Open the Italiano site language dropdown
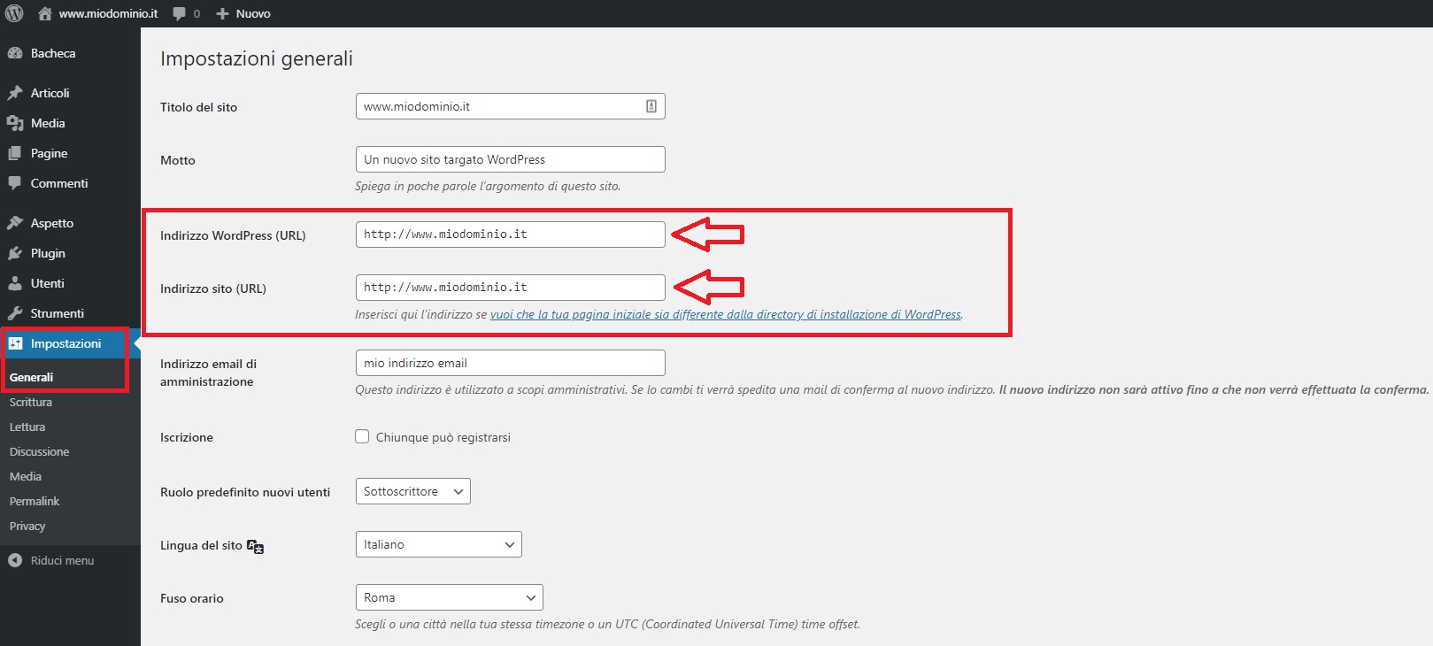 [438, 544]
